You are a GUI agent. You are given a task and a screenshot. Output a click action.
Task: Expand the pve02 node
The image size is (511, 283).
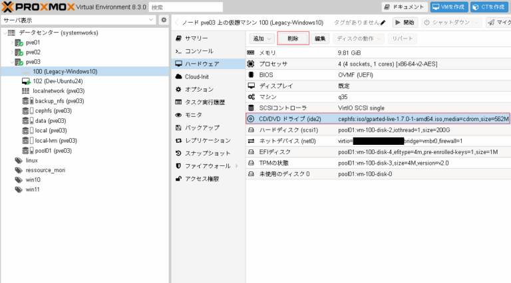point(12,52)
